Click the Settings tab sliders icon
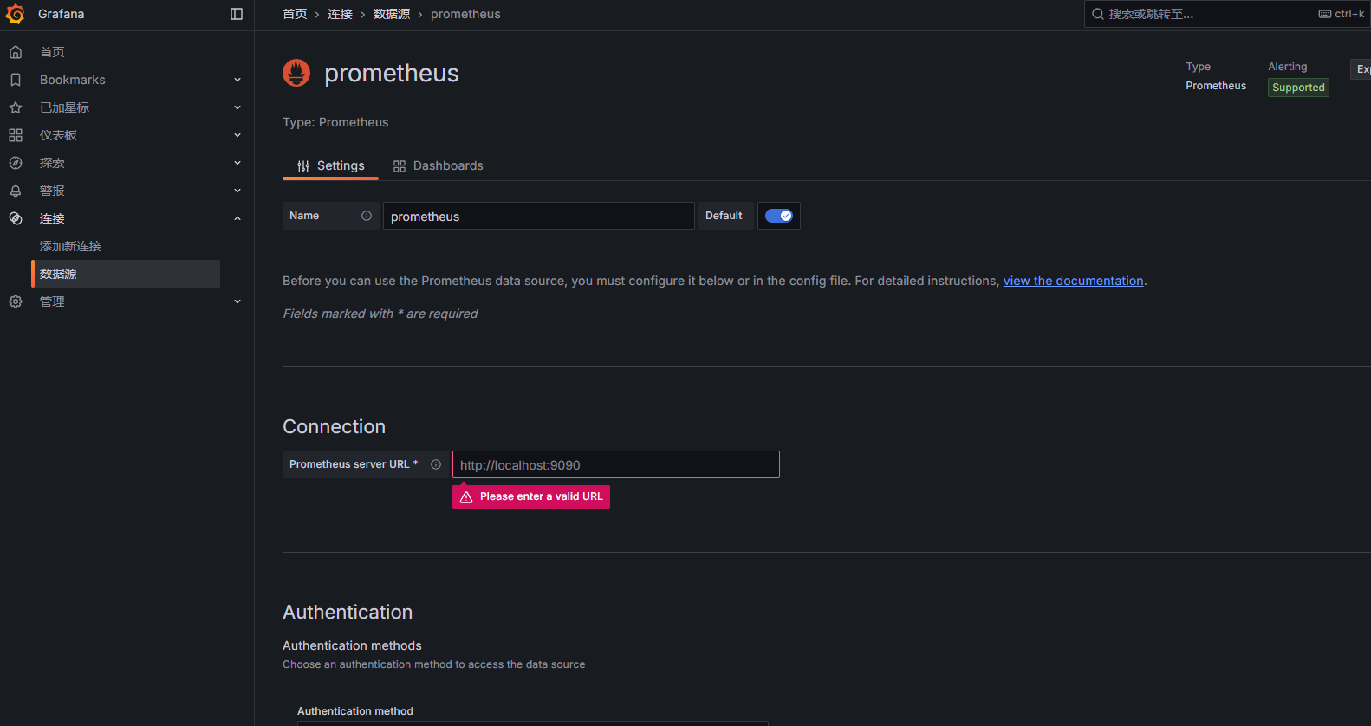This screenshot has width=1371, height=726. 303,166
